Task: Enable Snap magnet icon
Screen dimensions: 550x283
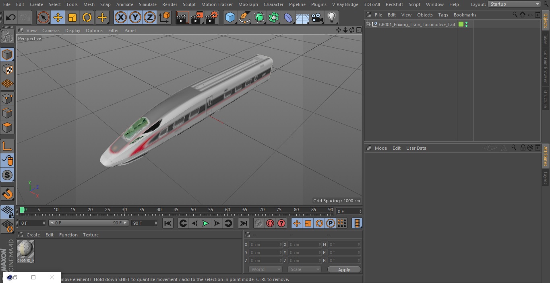Action: (x=7, y=193)
